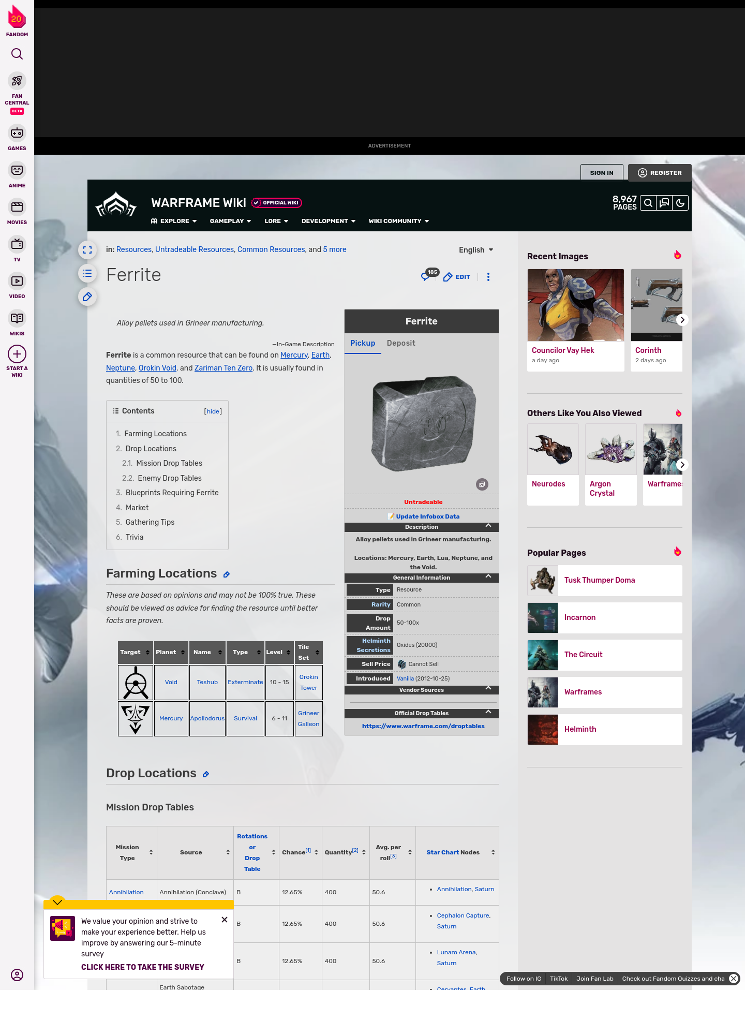
Task: Show next Others Like You Viewed items
Action: coord(682,465)
